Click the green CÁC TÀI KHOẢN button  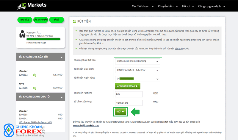point(40,20)
